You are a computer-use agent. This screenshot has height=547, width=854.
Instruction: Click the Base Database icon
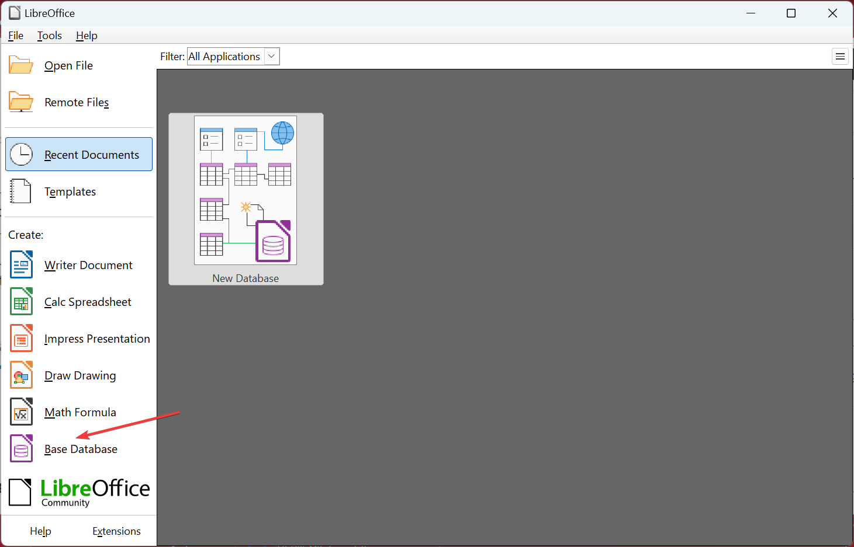22,448
